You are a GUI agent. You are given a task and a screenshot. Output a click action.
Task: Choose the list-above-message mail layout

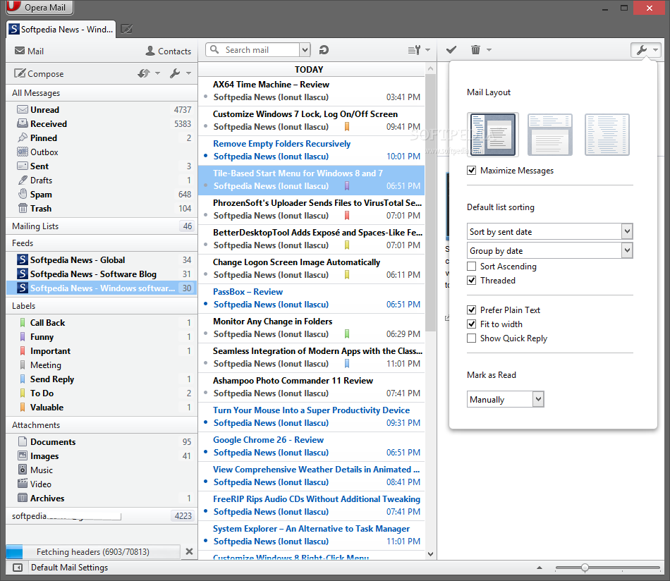click(x=550, y=134)
